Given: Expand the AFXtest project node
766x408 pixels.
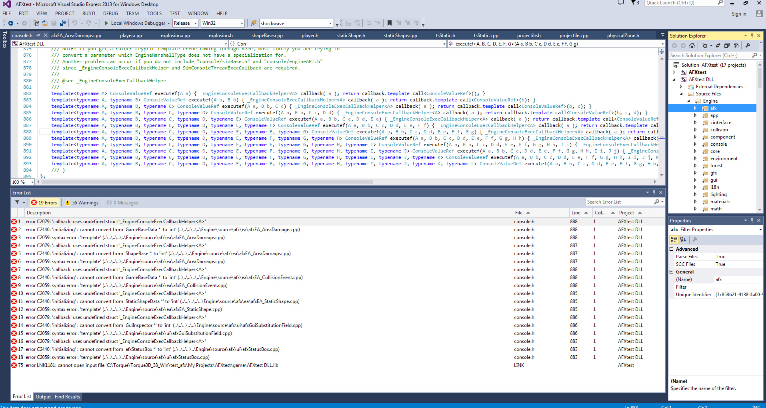Looking at the screenshot, I should click(x=674, y=72).
